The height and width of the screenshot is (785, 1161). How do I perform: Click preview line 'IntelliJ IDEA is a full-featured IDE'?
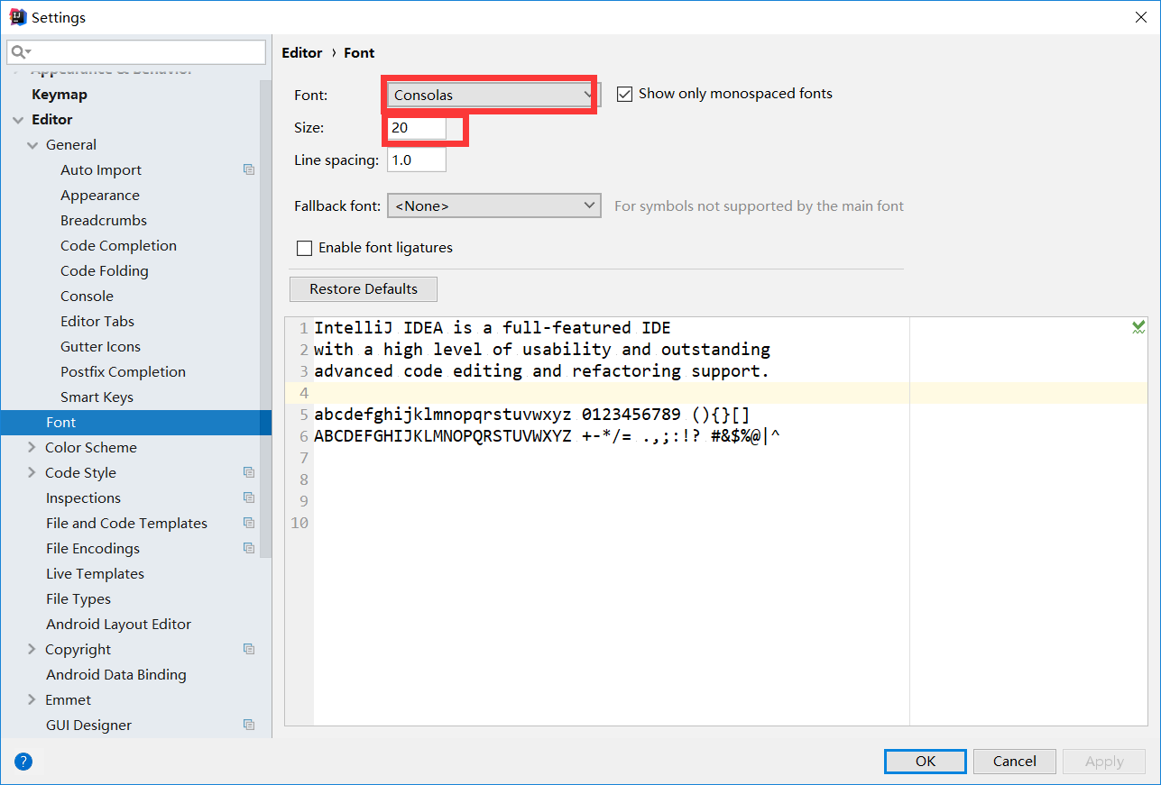click(493, 328)
